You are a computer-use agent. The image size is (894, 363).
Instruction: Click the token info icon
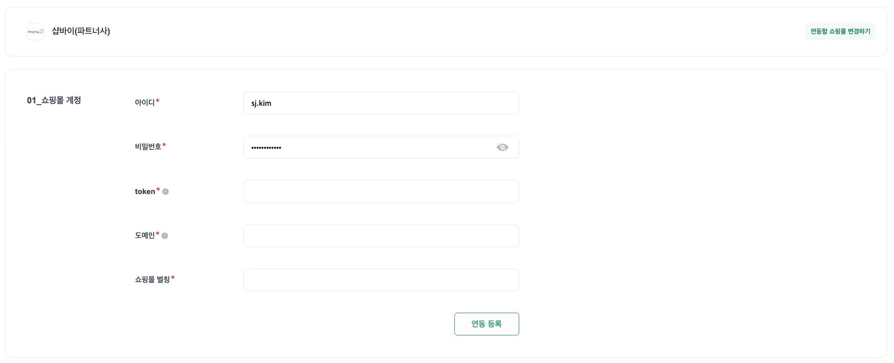pos(165,192)
